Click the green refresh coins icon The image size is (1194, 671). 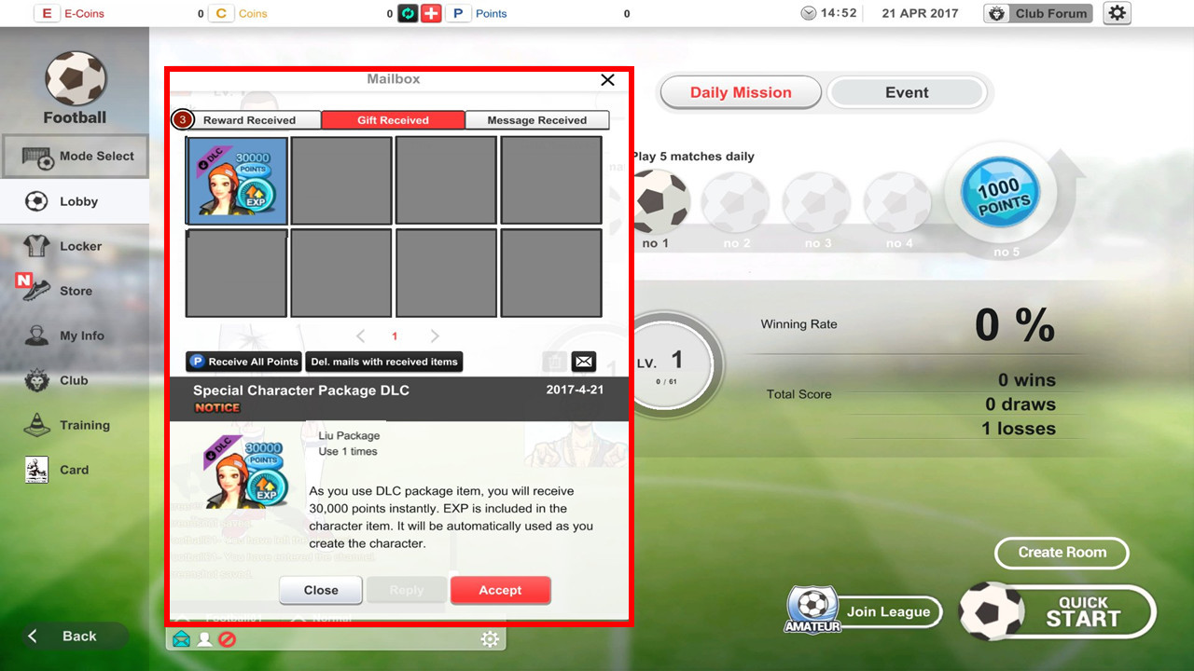click(x=408, y=14)
